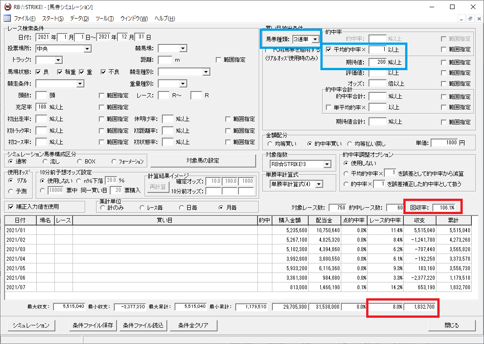
Task: Select 予測 odds radio button
Action: pyautogui.click(x=11, y=191)
